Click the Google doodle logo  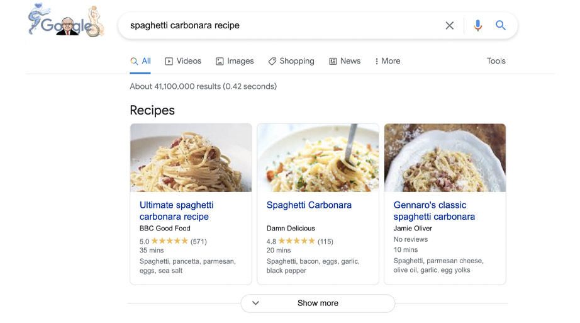(x=65, y=22)
